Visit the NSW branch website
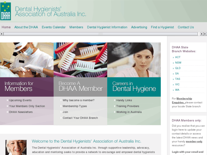The image size is (207, 155). [178, 63]
